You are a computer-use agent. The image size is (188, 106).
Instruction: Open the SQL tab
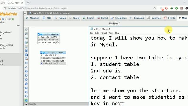coord(47,18)
